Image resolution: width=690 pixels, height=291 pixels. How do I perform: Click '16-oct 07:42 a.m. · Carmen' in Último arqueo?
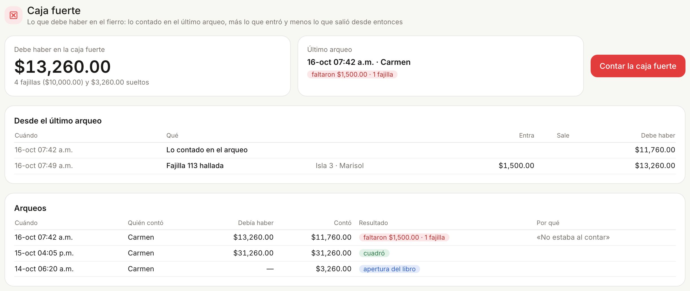tap(359, 62)
